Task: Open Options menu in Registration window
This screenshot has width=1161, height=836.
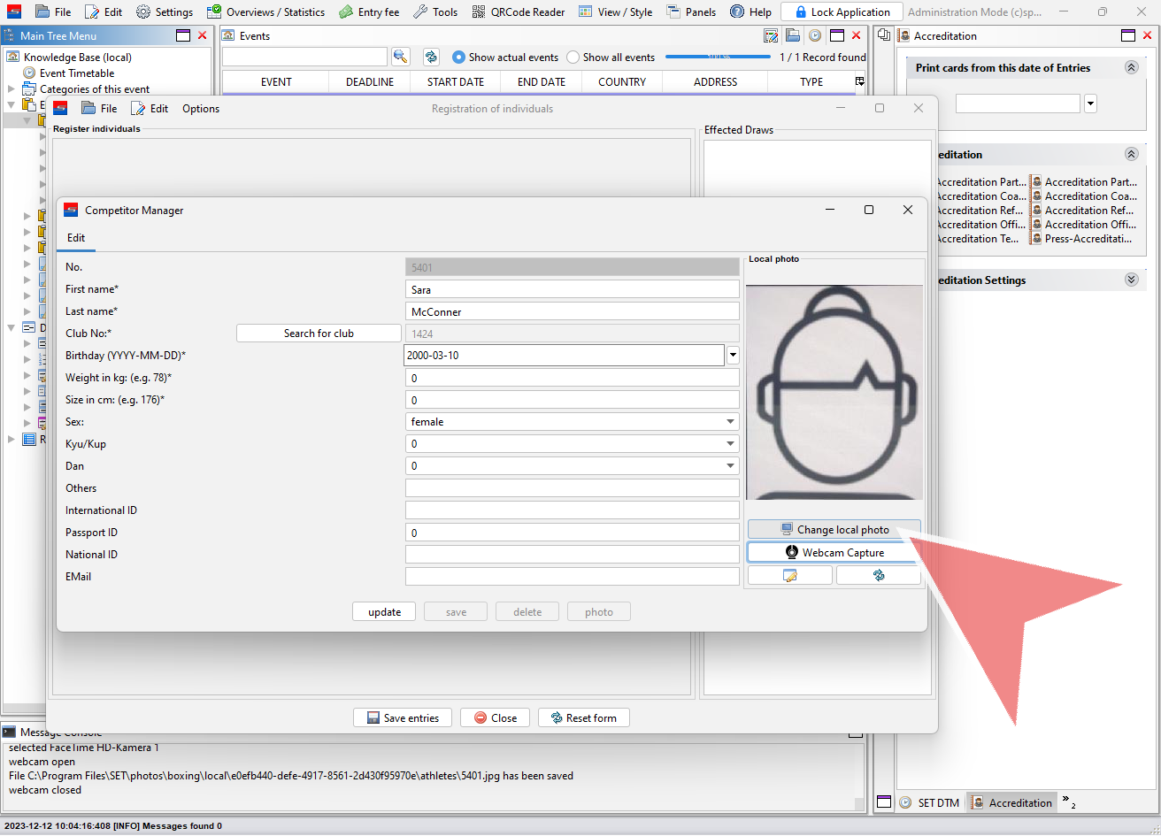Action: pyautogui.click(x=201, y=108)
